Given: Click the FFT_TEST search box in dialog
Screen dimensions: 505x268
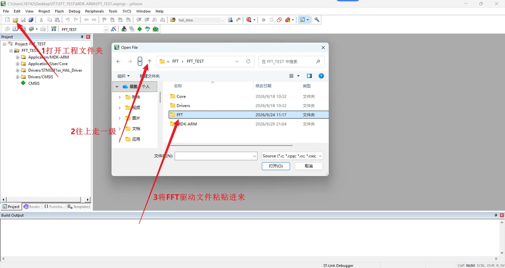Looking at the screenshot, I should 291,61.
